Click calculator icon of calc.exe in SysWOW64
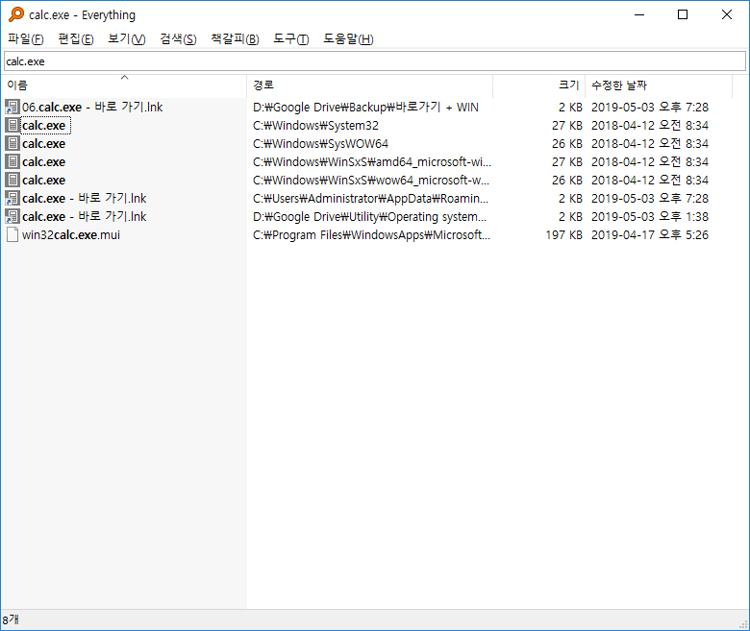The width and height of the screenshot is (750, 631). 12,143
